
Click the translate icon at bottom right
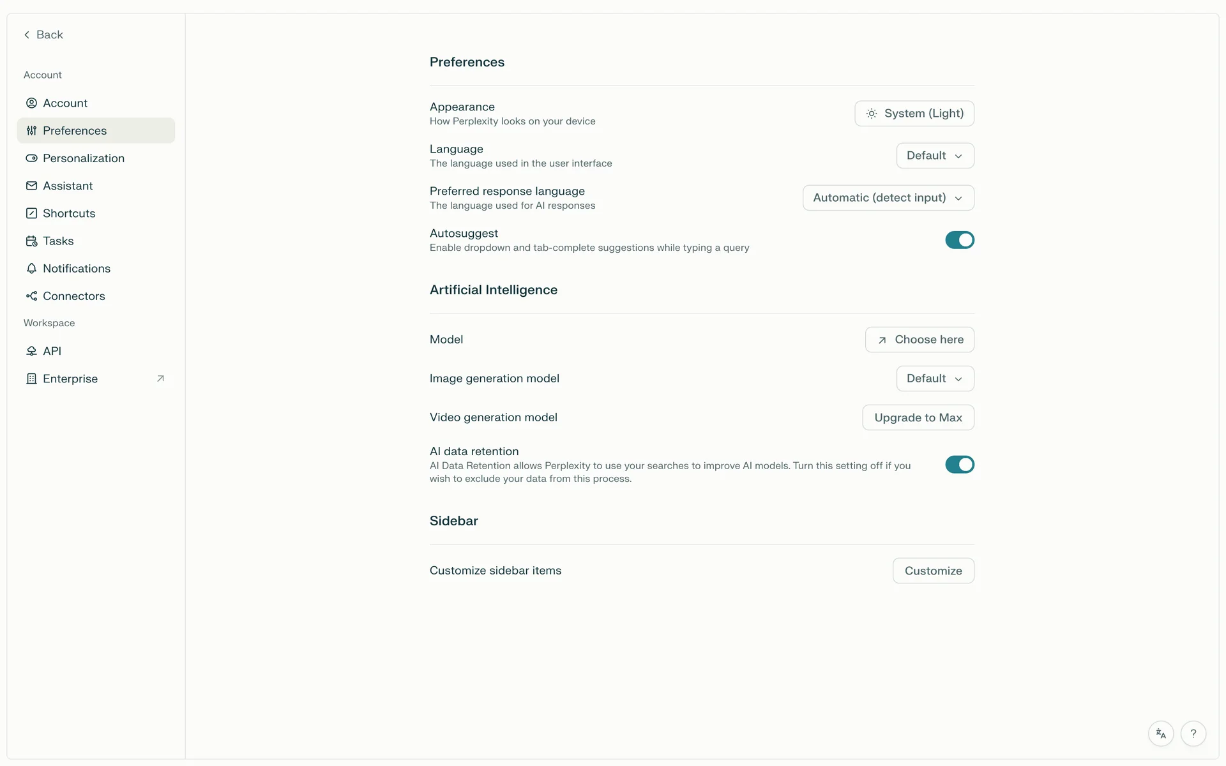pos(1161,733)
